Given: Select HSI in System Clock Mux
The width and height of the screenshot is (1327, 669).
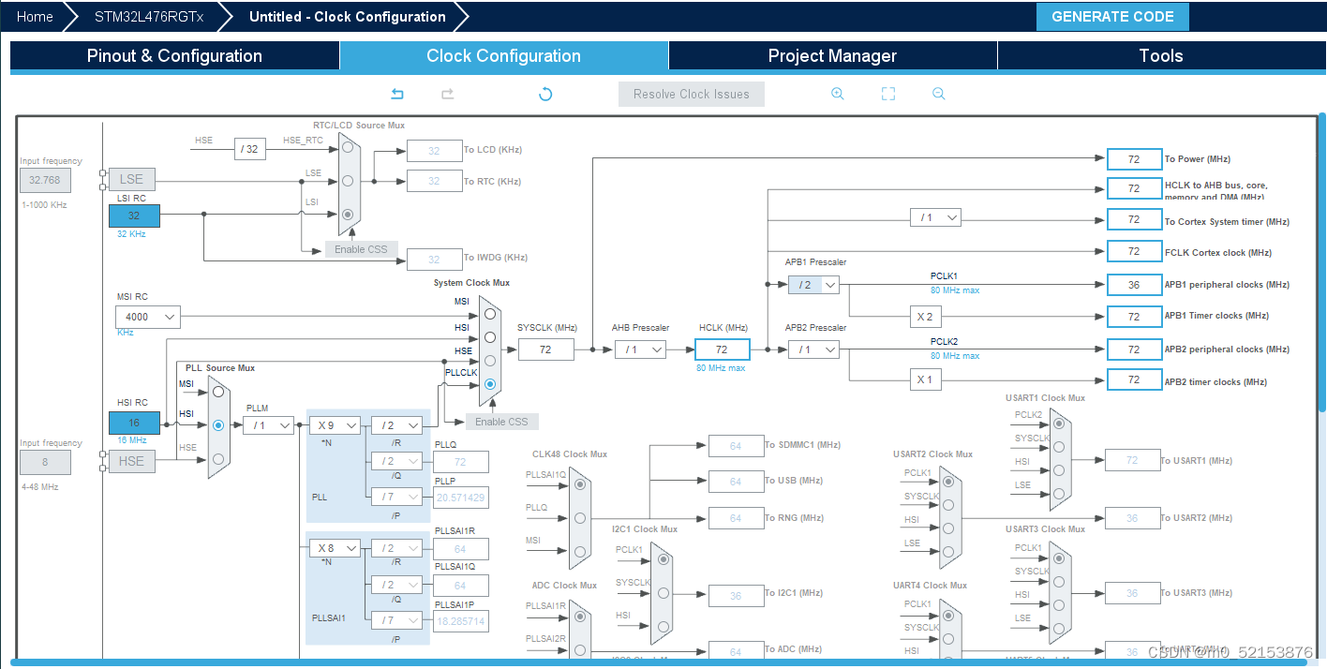Looking at the screenshot, I should coord(489,337).
